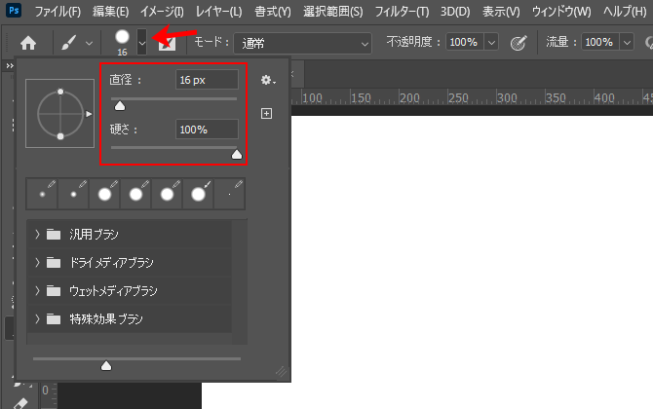This screenshot has height=409, width=653.
Task: Click the ドライメディアブラシ folder name
Action: pos(111,263)
